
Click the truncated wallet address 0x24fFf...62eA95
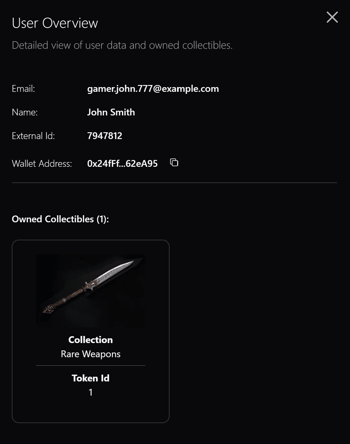(122, 164)
